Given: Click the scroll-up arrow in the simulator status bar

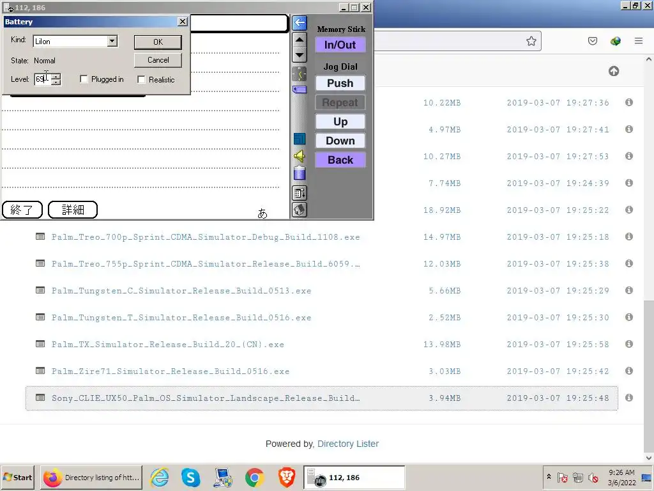Looking at the screenshot, I should [300, 40].
